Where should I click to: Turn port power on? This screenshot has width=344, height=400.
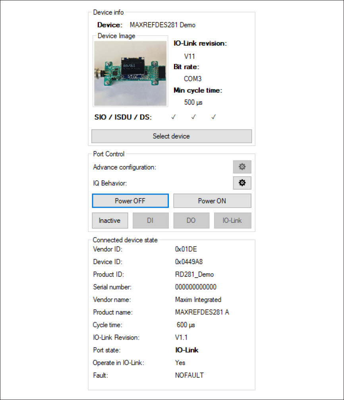coord(213,201)
